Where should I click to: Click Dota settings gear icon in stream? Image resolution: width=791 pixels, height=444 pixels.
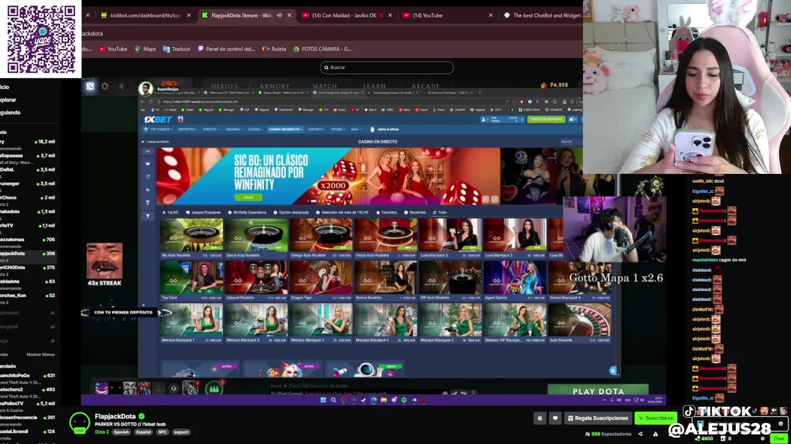105,86
